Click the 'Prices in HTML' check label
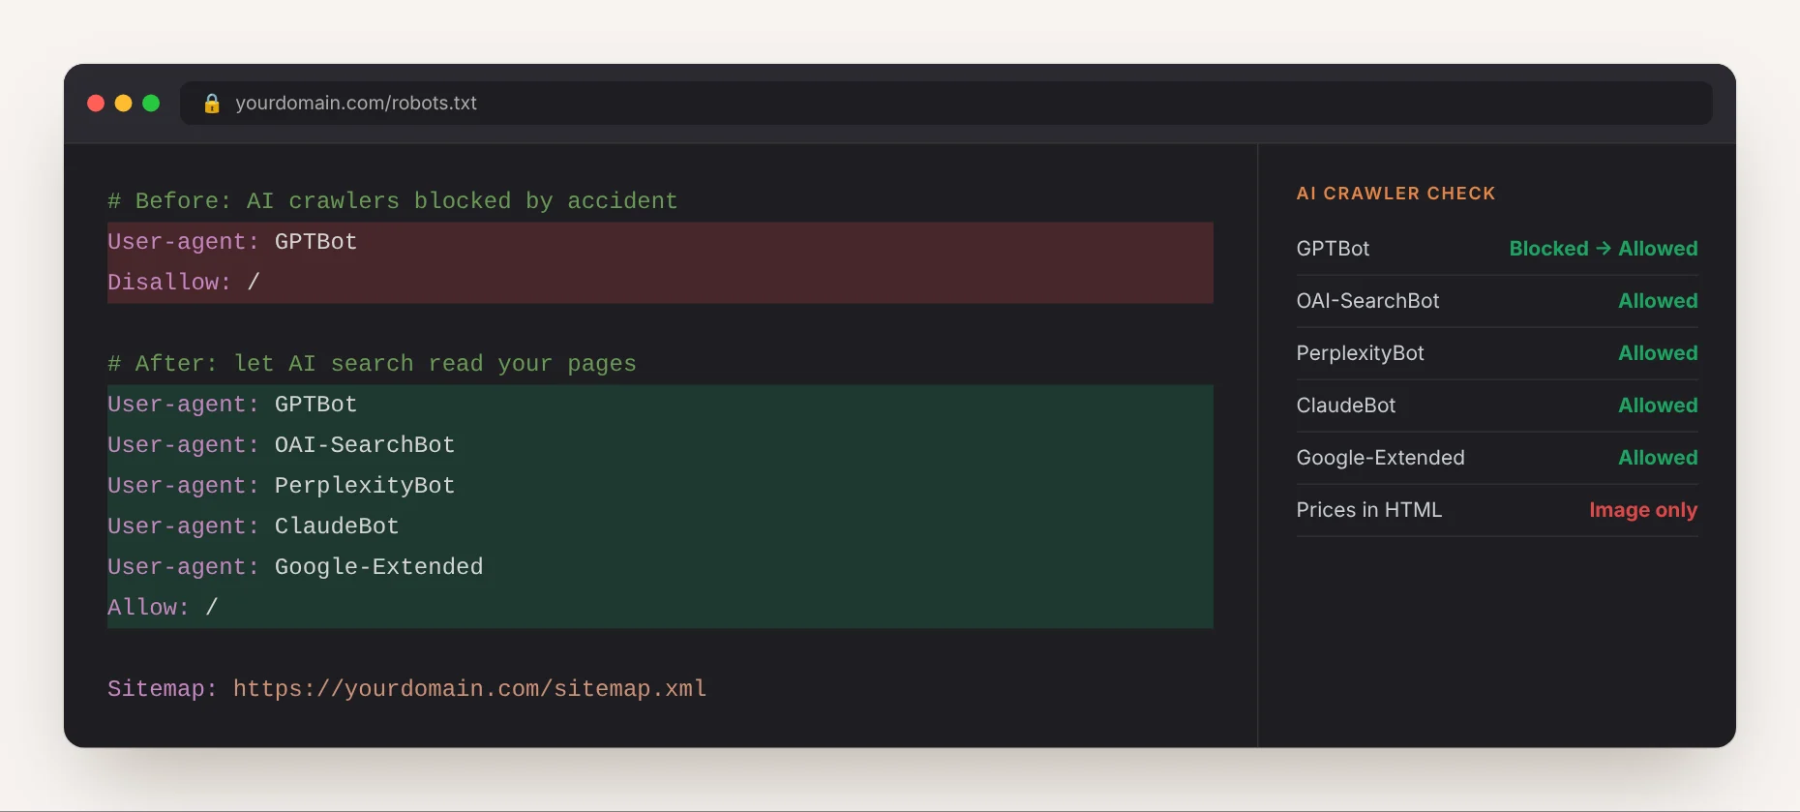 [x=1368, y=510]
